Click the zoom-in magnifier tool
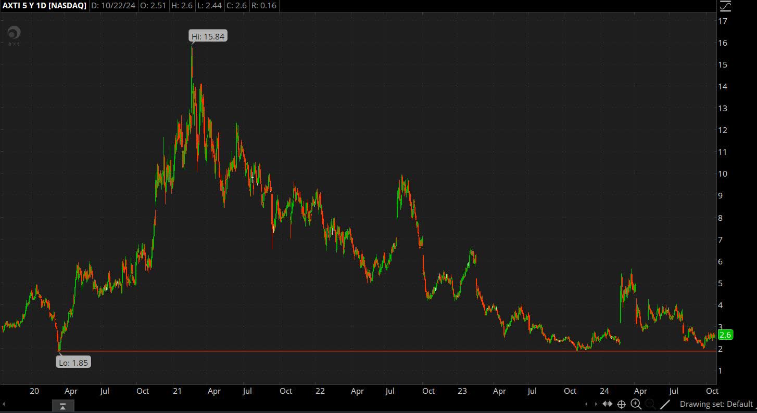Viewport: 757px width, 413px height. [636, 404]
